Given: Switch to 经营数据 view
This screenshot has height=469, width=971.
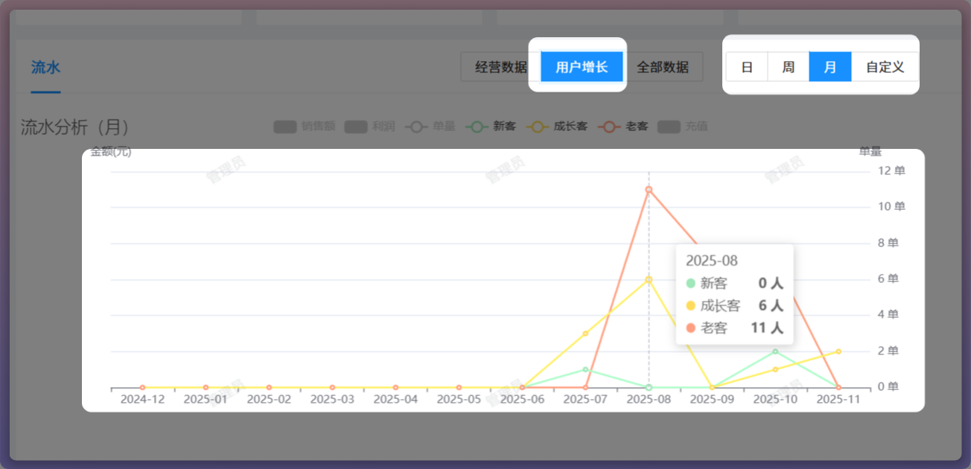Looking at the screenshot, I should click(500, 67).
